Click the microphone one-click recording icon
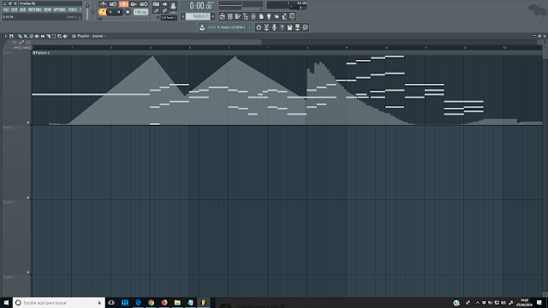This screenshot has height=308, width=548. (x=274, y=27)
